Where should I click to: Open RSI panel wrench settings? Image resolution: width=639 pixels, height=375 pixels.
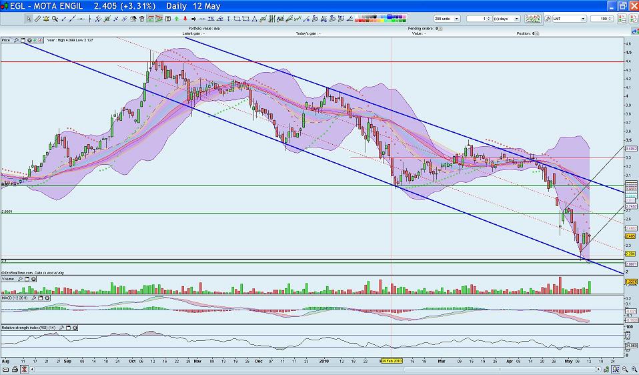point(62,328)
